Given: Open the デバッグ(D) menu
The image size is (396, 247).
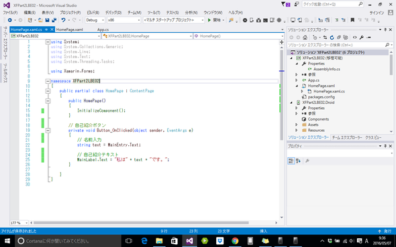Looking at the screenshot, I should [x=113, y=12].
